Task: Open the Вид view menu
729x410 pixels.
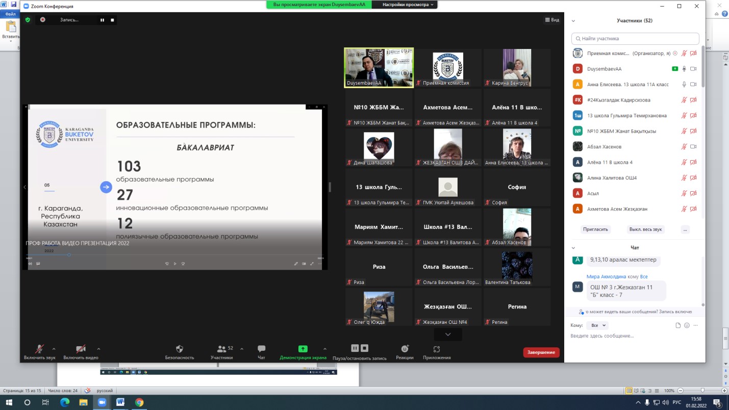Action: (x=552, y=20)
